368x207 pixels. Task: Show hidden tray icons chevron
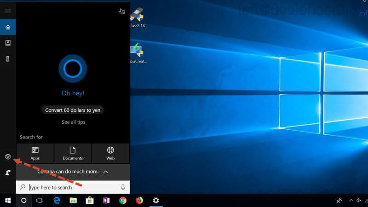click(x=351, y=201)
